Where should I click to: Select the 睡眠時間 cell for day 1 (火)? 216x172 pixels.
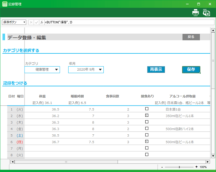(x=77, y=109)
